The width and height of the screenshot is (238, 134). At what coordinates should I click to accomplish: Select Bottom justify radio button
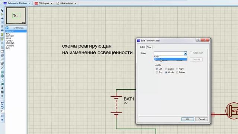(x=177, y=73)
